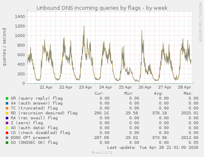Click the TC (truncated) flag orange swatch
Image resolution: width=204 pixels, height=157 pixels.
[7, 108]
